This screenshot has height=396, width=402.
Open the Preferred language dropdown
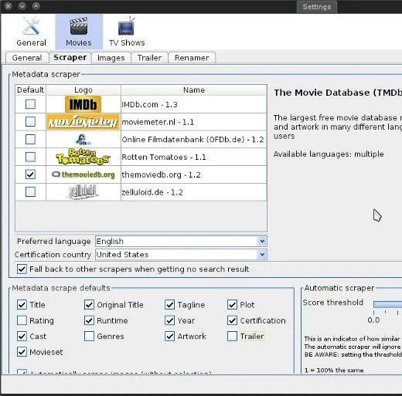coord(181,242)
